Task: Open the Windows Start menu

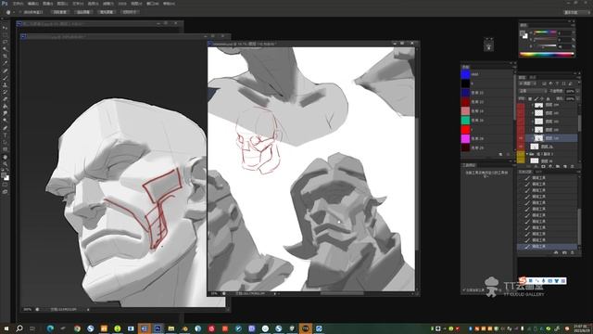Action: tap(6, 328)
